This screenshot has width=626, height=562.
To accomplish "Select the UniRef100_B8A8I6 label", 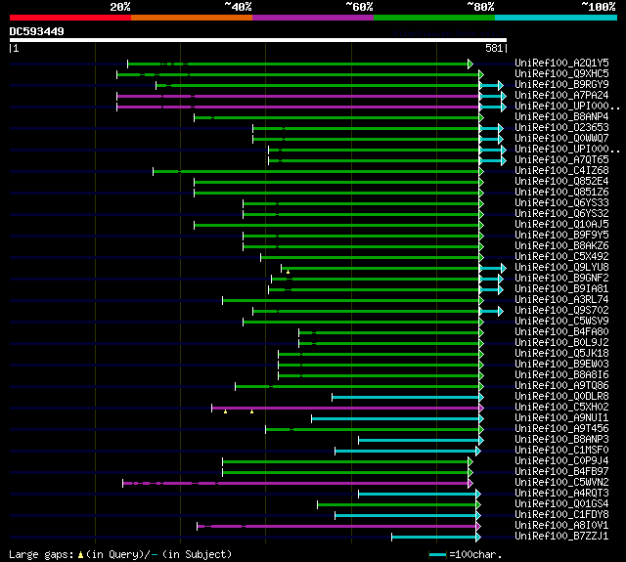I will click(561, 375).
